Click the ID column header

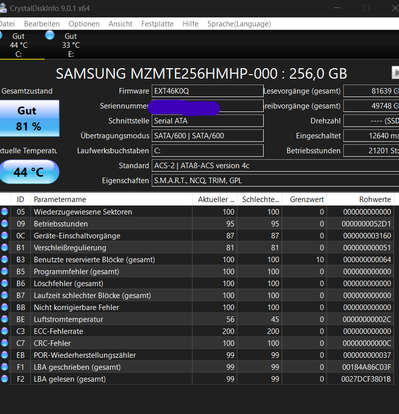tap(20, 200)
